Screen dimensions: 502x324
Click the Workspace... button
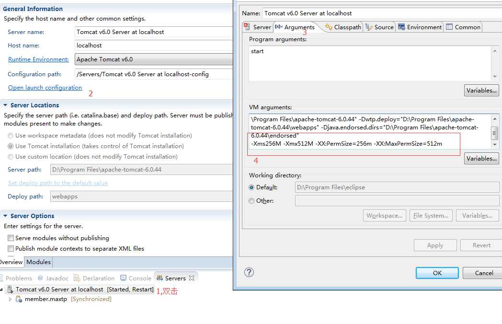[385, 216]
